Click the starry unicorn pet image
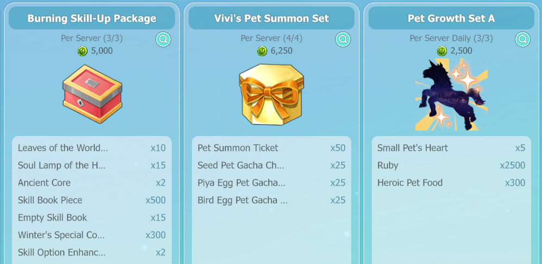The image size is (542, 264). tap(451, 95)
